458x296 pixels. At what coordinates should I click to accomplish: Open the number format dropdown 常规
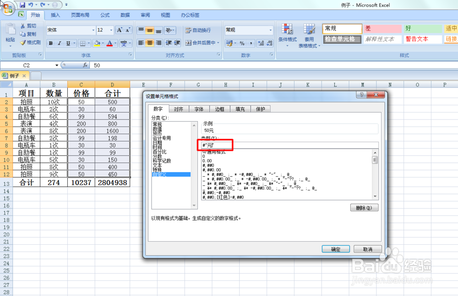pyautogui.click(x=271, y=30)
